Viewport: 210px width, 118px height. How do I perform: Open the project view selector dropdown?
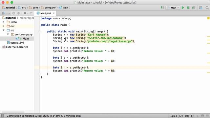pos(6,13)
